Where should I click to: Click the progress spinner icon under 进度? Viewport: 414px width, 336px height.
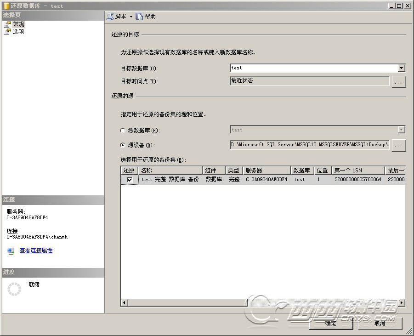[14, 289]
